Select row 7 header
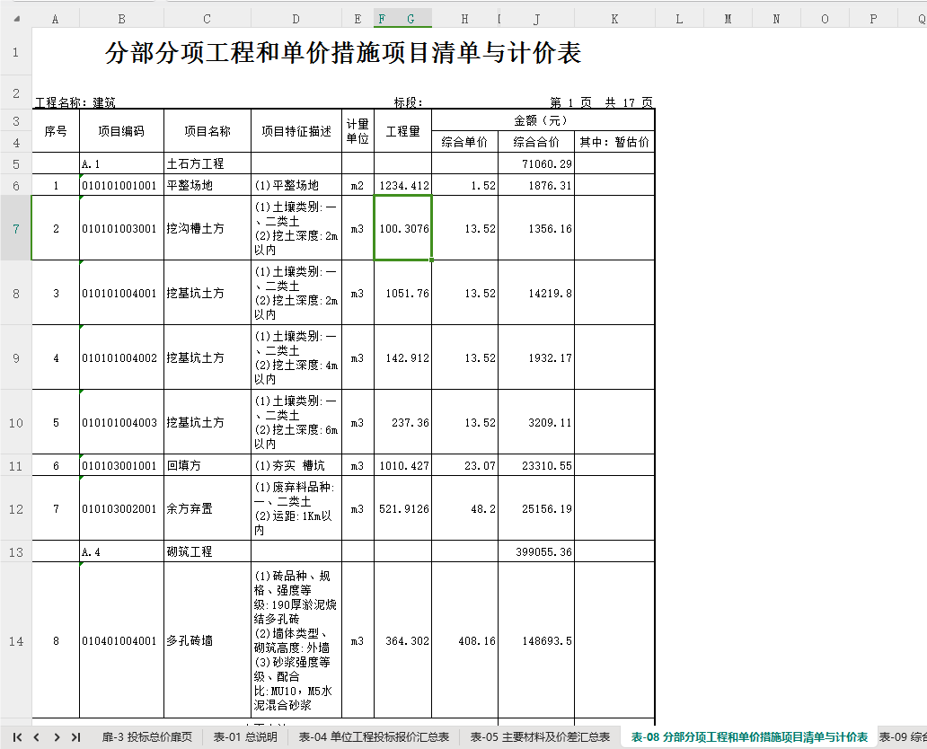The width and height of the screenshot is (927, 749). (16, 228)
